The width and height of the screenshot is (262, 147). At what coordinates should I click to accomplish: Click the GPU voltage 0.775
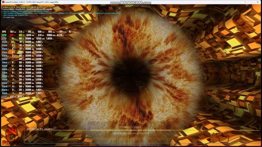tap(60, 35)
